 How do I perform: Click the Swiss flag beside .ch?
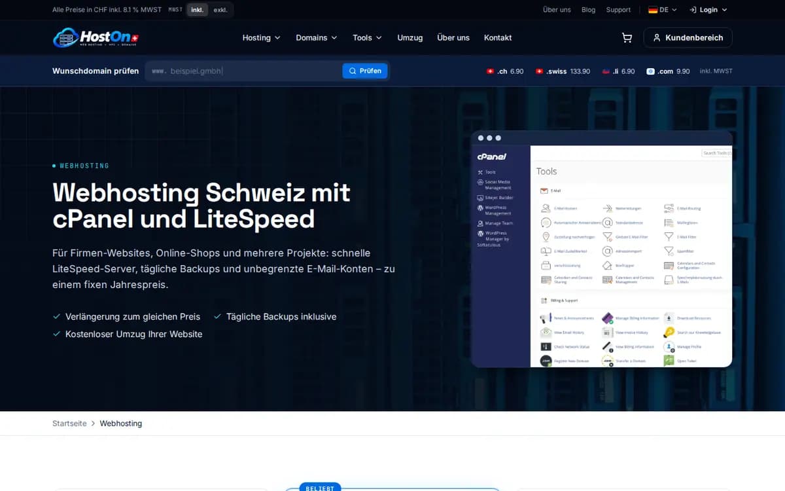tap(491, 71)
